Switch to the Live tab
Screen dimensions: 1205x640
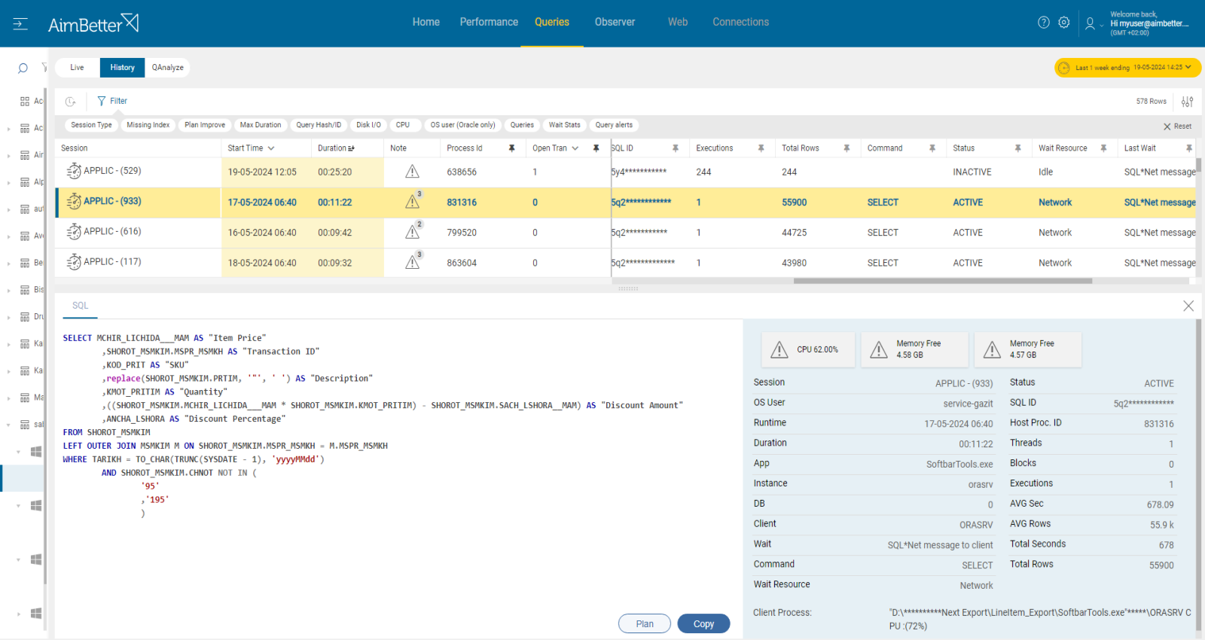coord(78,68)
